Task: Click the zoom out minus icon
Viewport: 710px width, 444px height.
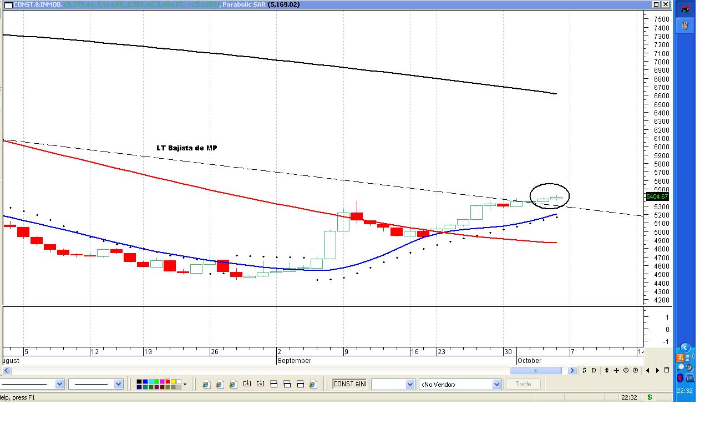Action: (626, 370)
